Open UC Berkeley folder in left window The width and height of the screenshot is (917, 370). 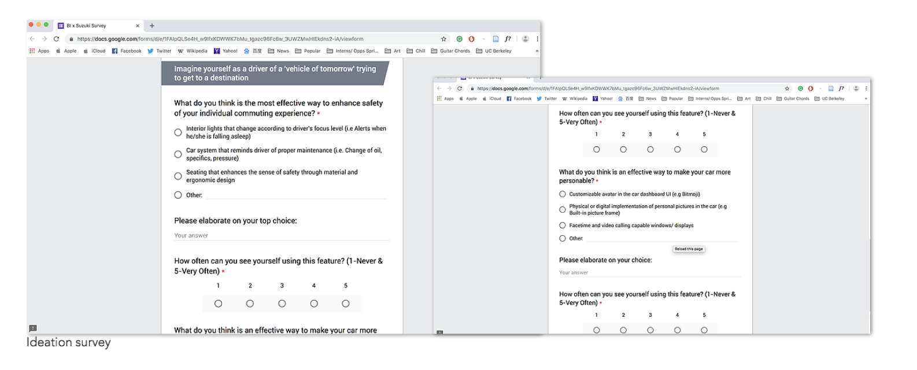pos(494,51)
